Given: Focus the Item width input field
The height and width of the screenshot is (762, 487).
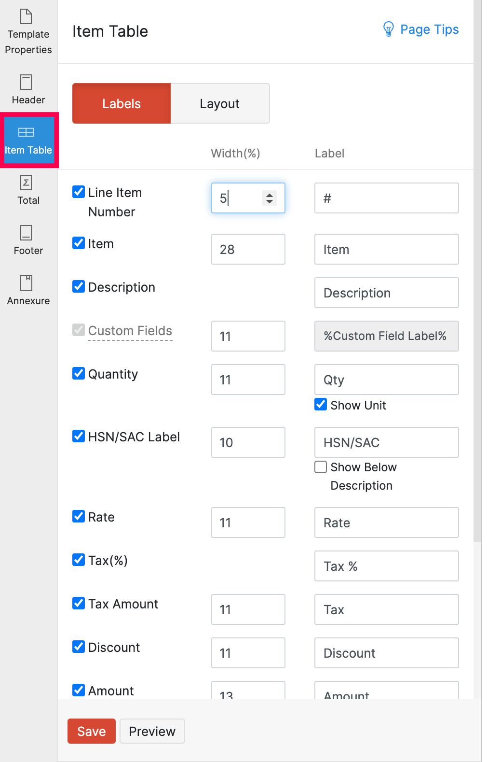Looking at the screenshot, I should point(248,249).
